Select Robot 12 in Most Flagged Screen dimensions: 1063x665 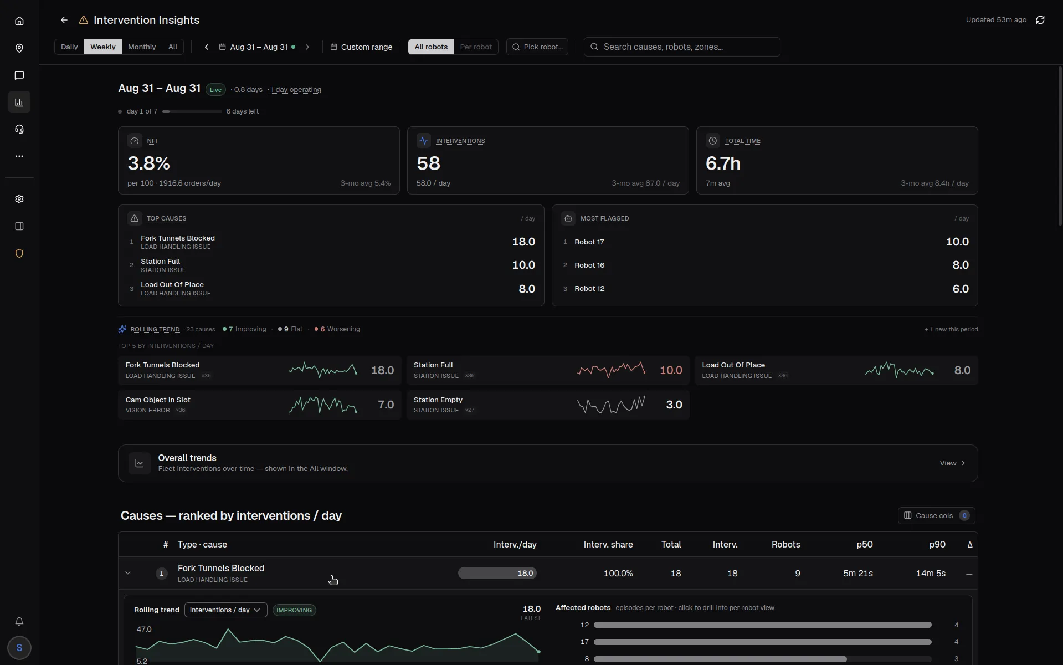coord(765,289)
